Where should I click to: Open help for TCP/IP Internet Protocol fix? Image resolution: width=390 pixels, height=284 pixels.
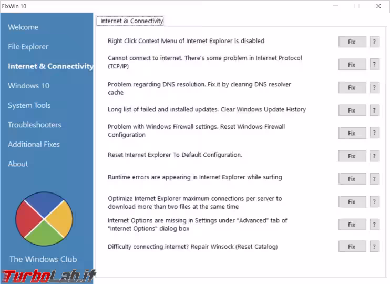point(374,65)
